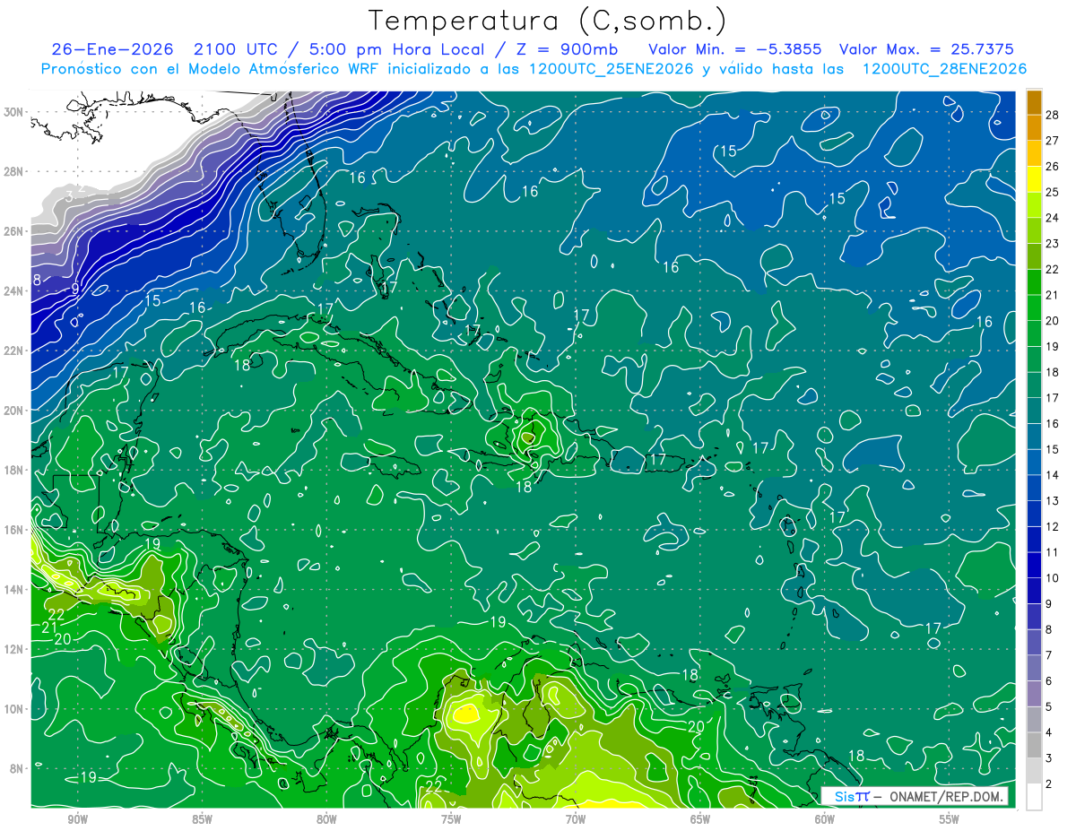The height and width of the screenshot is (831, 1076).
Task: Click the '2100 UTC' time text
Action: [x=236, y=49]
